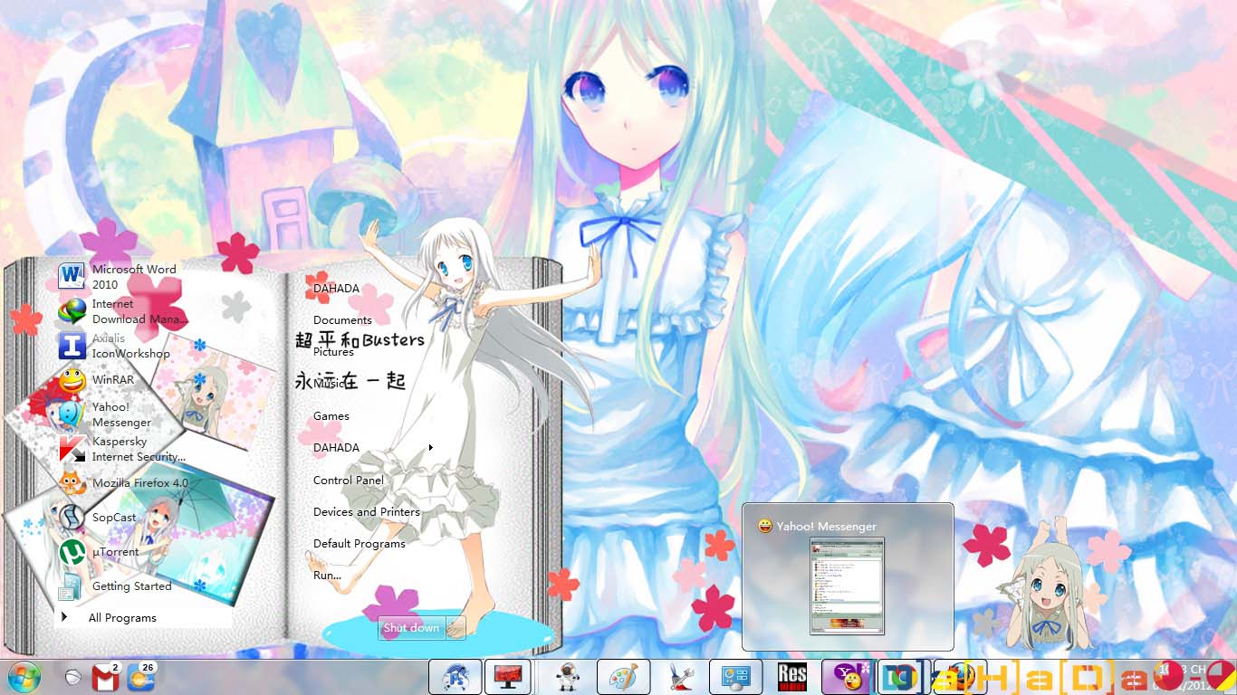The image size is (1237, 695).
Task: Click the small icon right of Start orb
Action: [72, 677]
